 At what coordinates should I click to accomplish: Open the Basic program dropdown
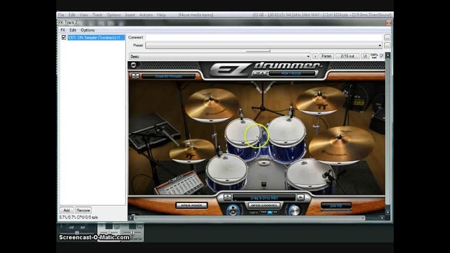[x=220, y=56]
